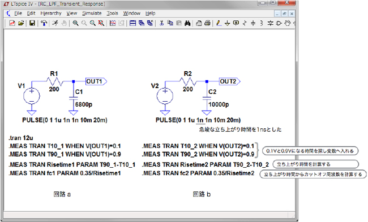368x222 pixels.
Task: Select the Capacitor placement tool
Action: click(253, 23)
